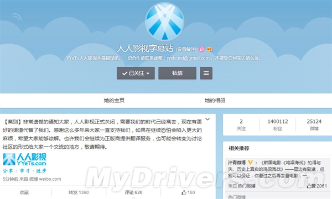Like the post with thumbs-up 160
This screenshot has width=332, height=199.
(x=188, y=192)
